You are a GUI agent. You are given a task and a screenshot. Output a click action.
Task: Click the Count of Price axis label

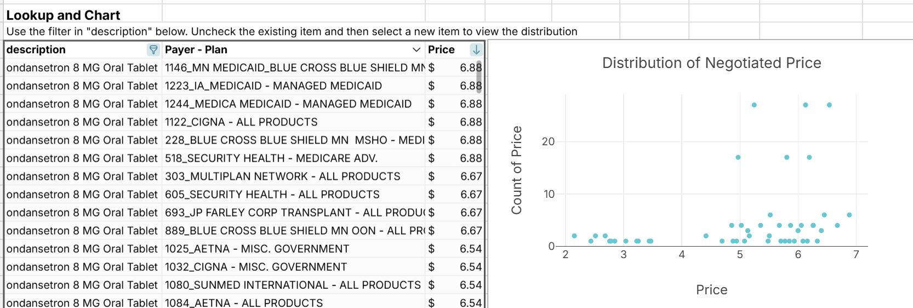(516, 170)
